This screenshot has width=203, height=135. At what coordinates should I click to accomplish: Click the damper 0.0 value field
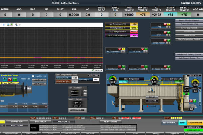point(195,91)
